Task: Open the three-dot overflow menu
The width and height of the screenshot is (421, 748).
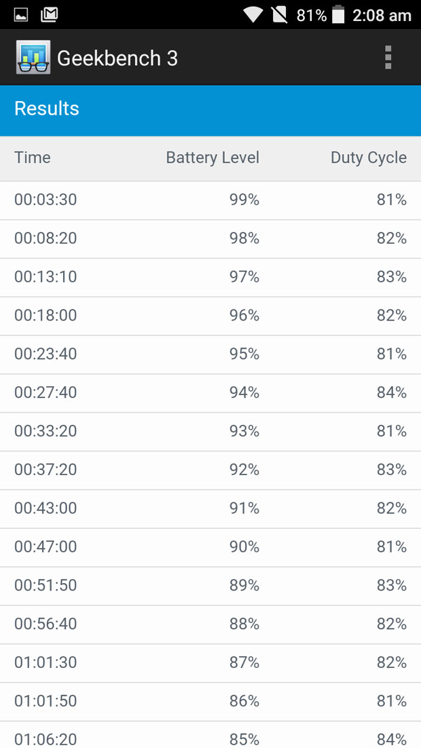Action: 388,58
